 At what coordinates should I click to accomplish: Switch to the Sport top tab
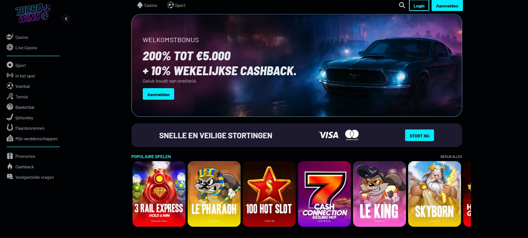(176, 5)
